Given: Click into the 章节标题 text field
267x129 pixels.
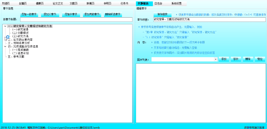Looking at the screenshot, I should tap(209, 20).
